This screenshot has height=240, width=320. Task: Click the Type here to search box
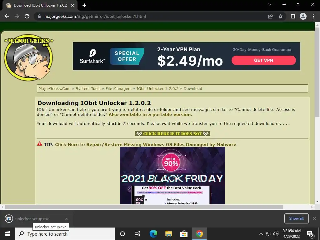[65, 234]
